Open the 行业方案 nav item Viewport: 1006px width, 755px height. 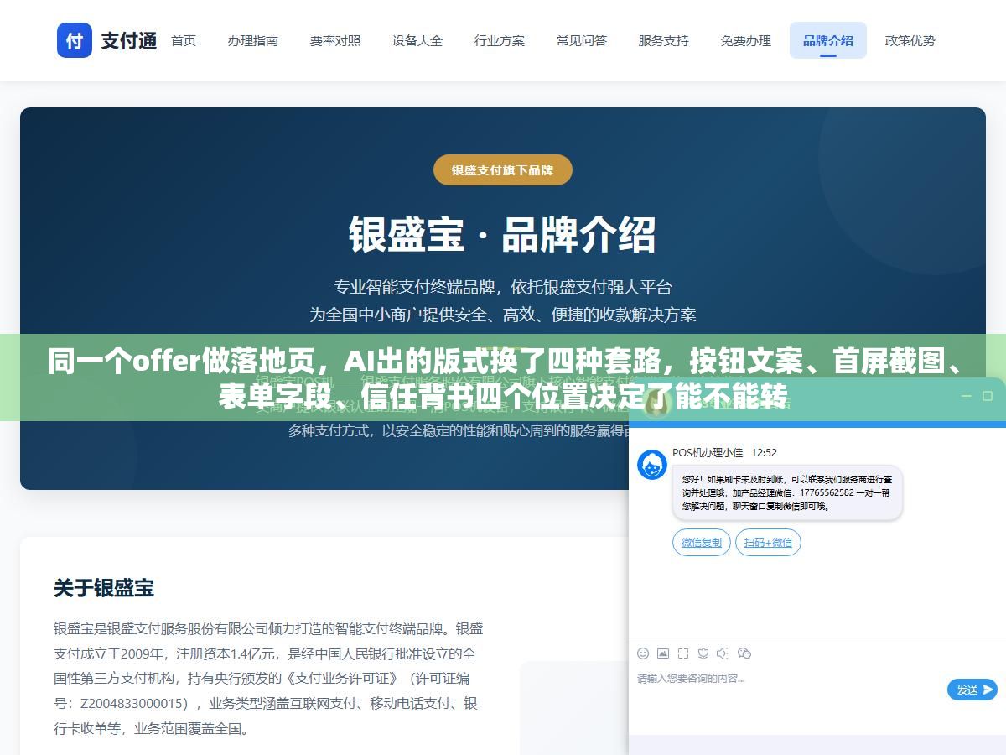tap(500, 40)
